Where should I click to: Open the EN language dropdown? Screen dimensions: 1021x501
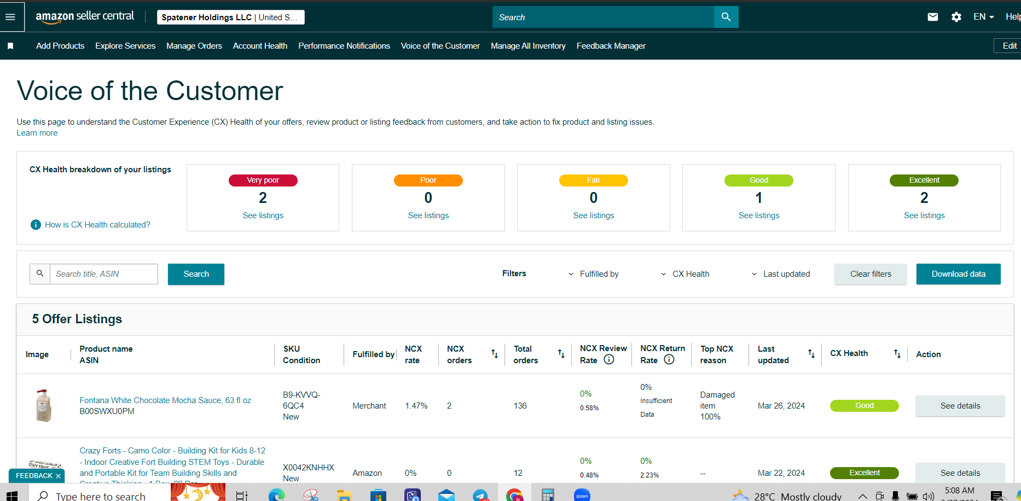point(984,17)
